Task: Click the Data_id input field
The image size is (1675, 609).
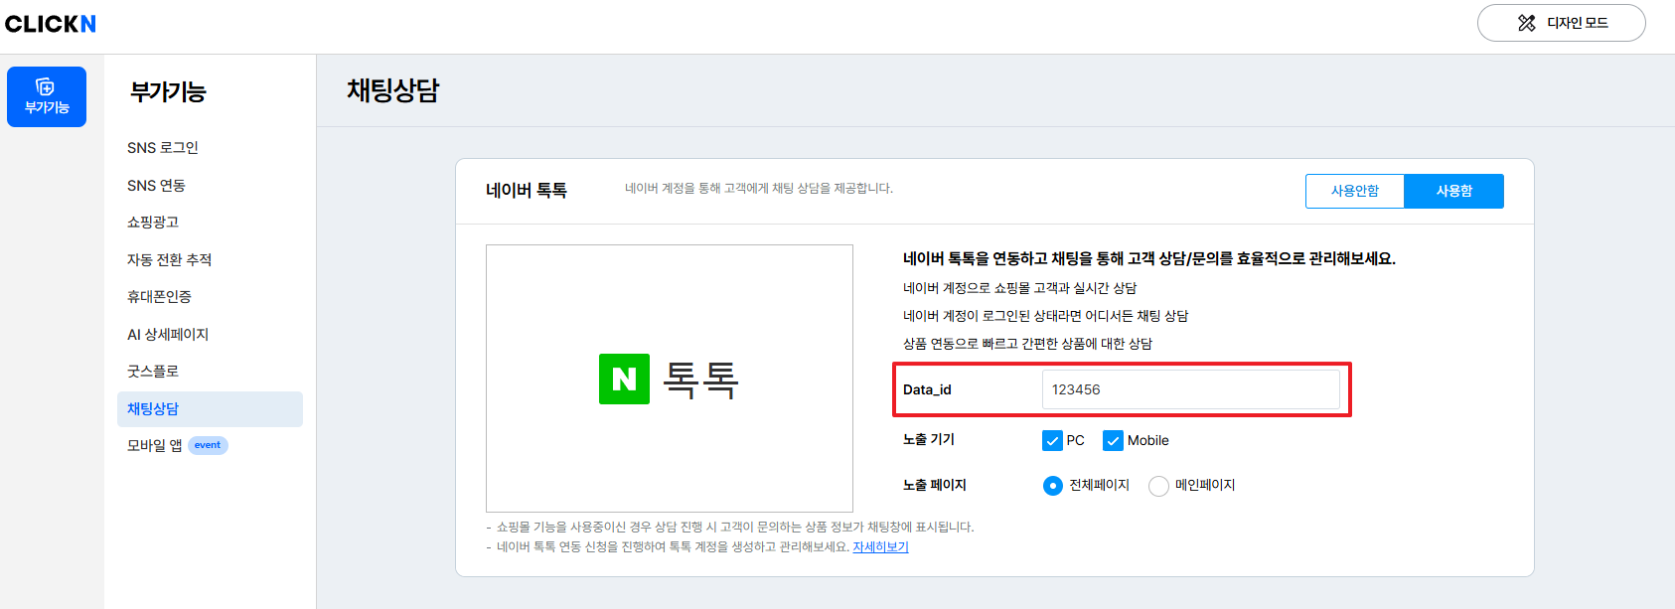Action: tap(1190, 389)
